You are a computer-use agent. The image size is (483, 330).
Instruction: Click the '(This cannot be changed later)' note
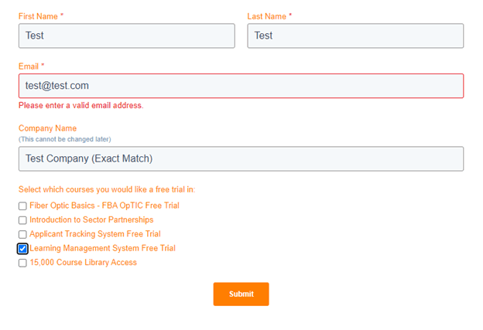[x=65, y=139]
